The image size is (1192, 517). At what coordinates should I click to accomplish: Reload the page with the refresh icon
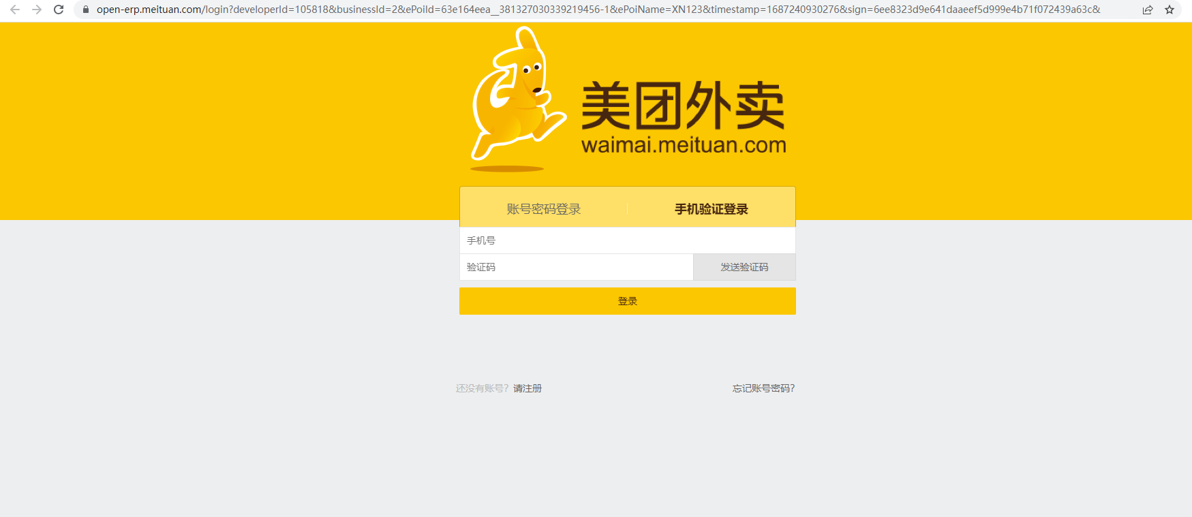(x=59, y=10)
